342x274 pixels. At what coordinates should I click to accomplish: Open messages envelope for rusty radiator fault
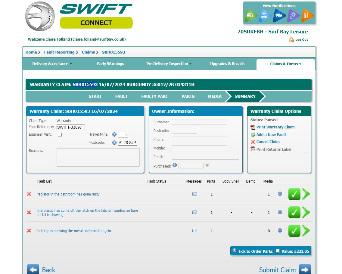pos(195,194)
